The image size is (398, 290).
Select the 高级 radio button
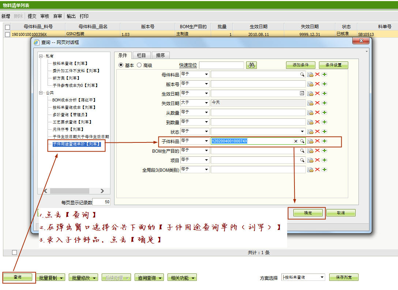[139, 65]
